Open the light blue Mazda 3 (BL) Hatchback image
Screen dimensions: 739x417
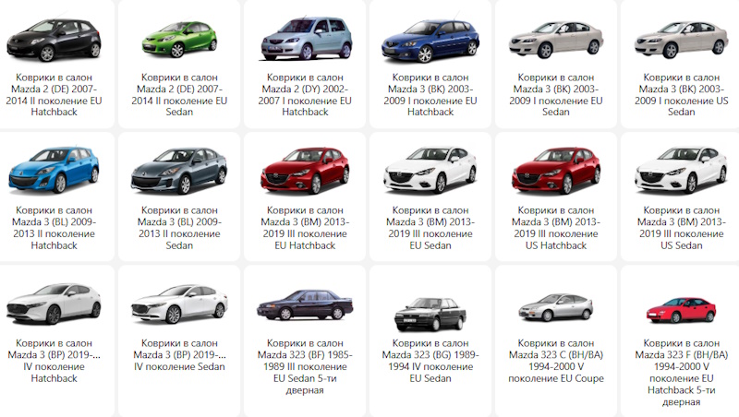[x=54, y=170]
